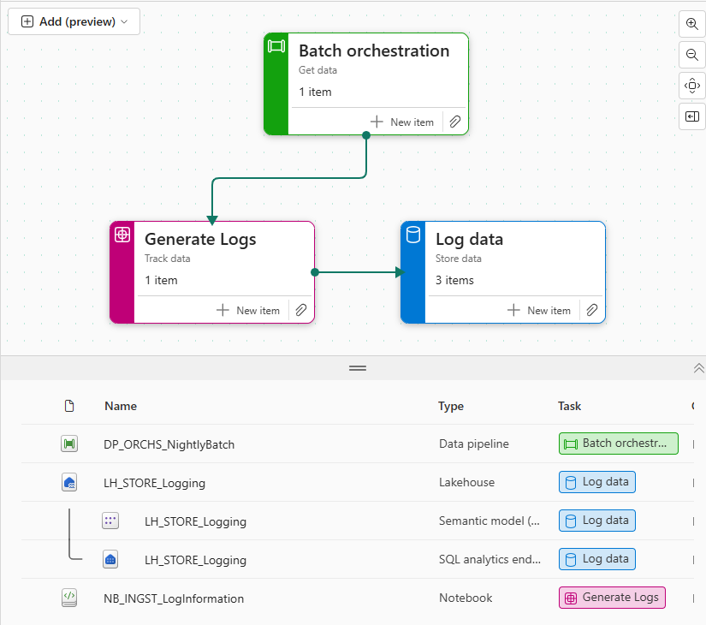The height and width of the screenshot is (625, 706).
Task: Collapse the item list panel chevron
Action: [x=698, y=368]
